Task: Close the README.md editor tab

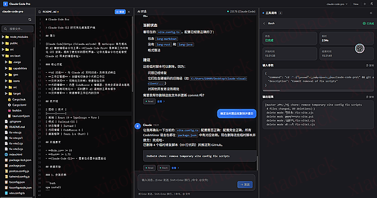Action: tap(129, 12)
